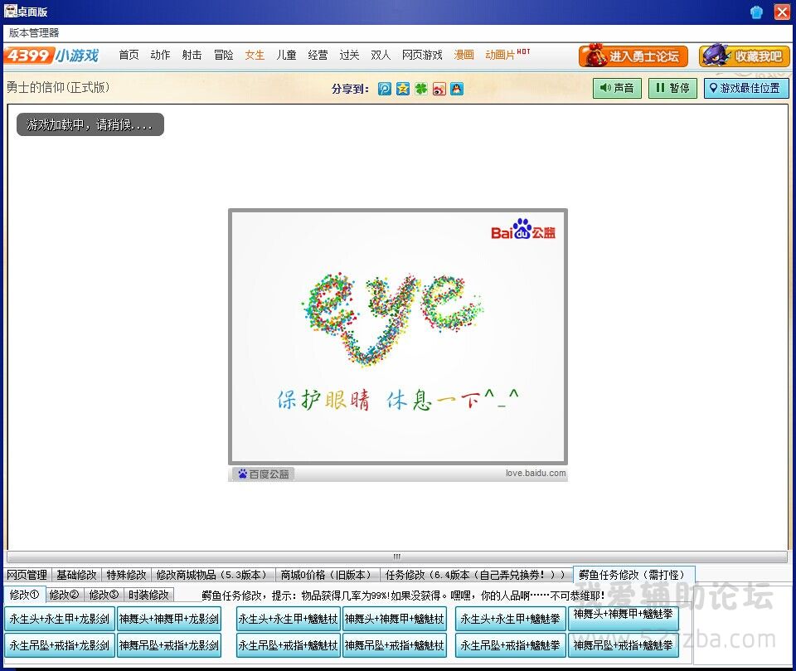Click 游戏最佳位置 button

(745, 88)
